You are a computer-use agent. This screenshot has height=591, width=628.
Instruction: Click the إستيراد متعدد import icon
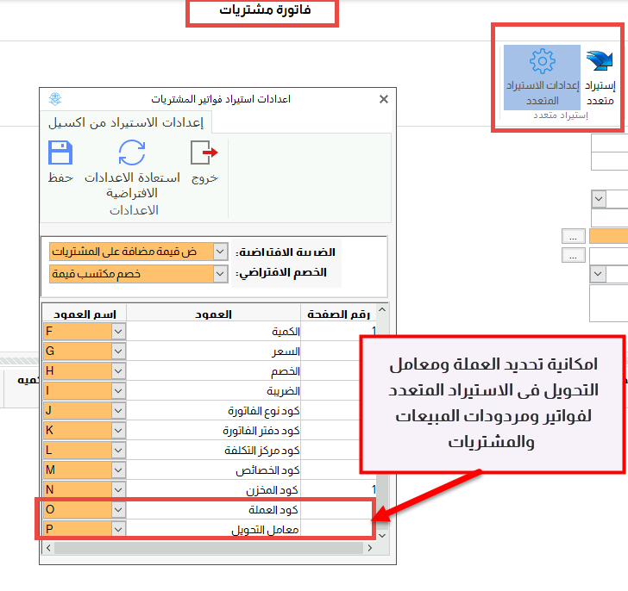(600, 61)
